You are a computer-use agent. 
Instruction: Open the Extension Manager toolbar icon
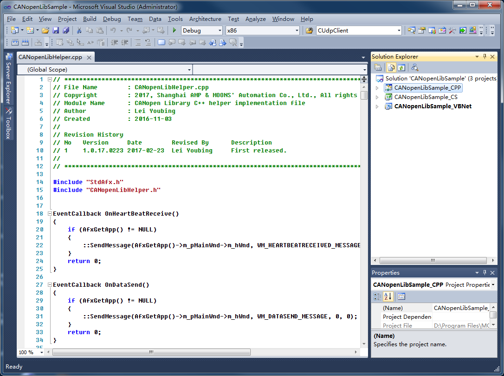[473, 31]
